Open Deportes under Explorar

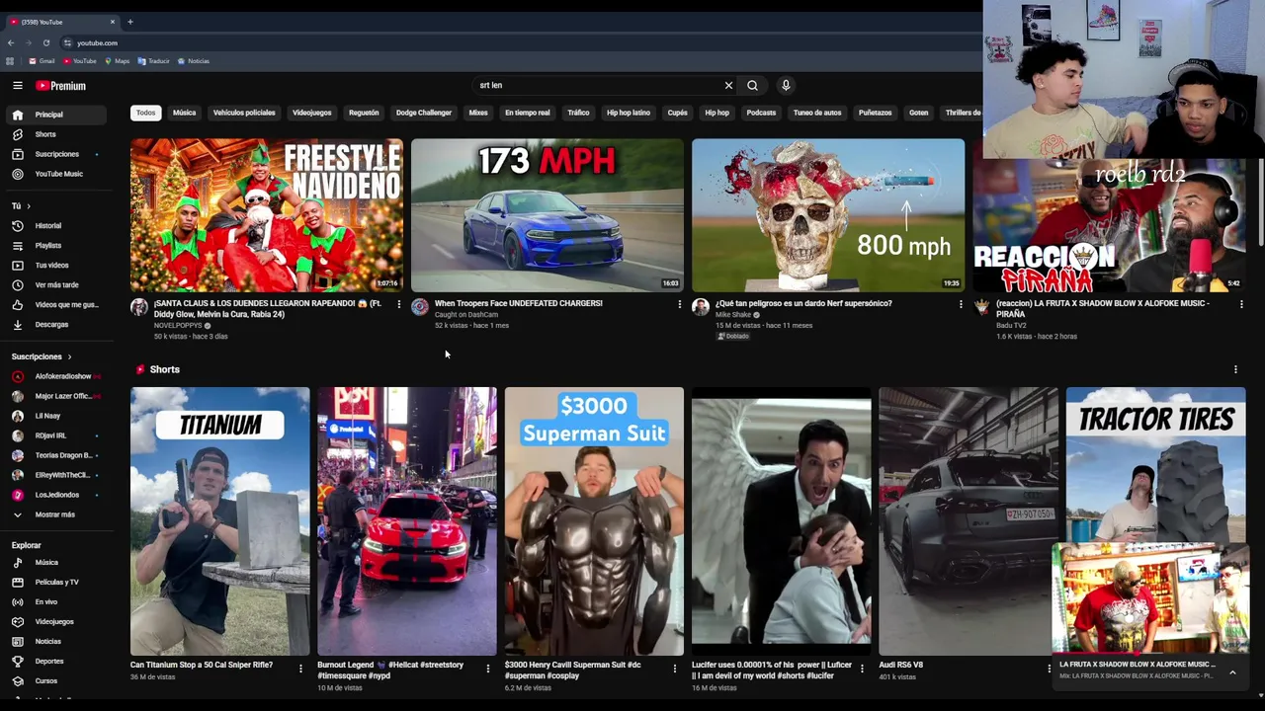55,661
